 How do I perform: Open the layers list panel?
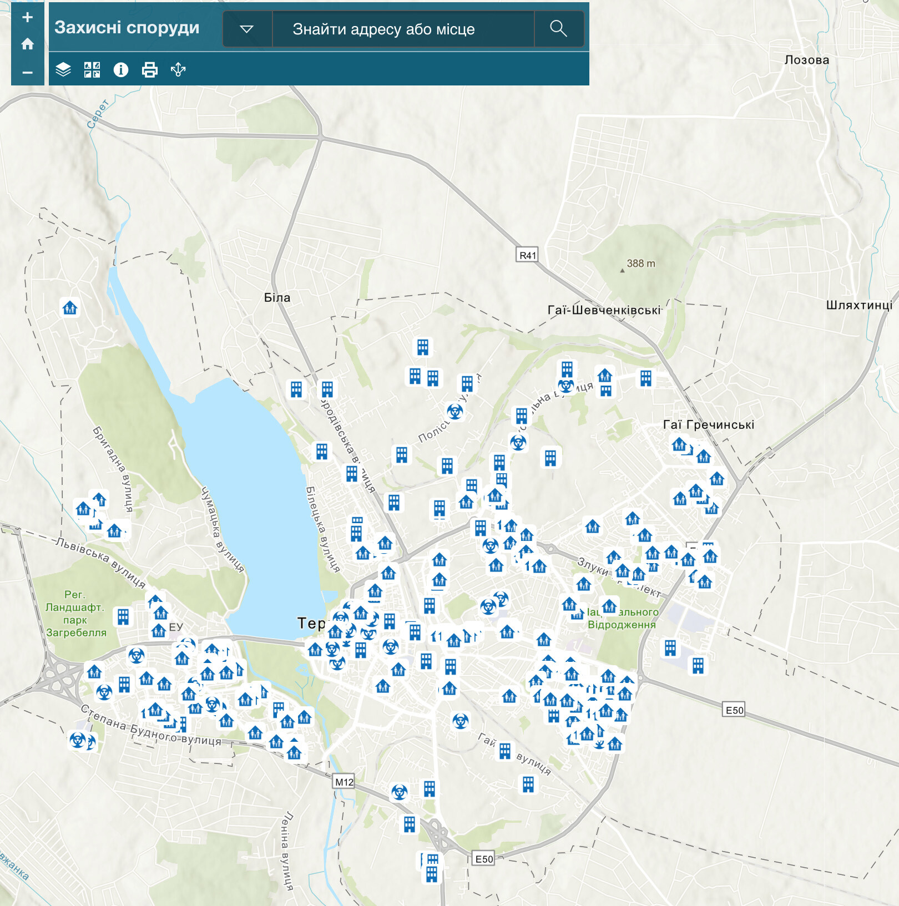point(63,70)
